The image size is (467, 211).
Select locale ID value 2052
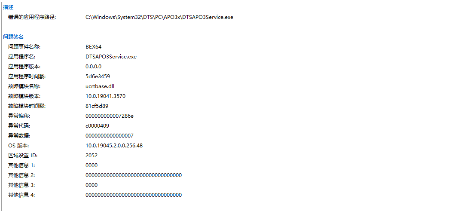click(x=92, y=155)
